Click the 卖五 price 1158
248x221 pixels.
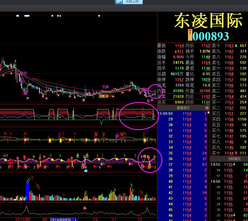coord(229,74)
